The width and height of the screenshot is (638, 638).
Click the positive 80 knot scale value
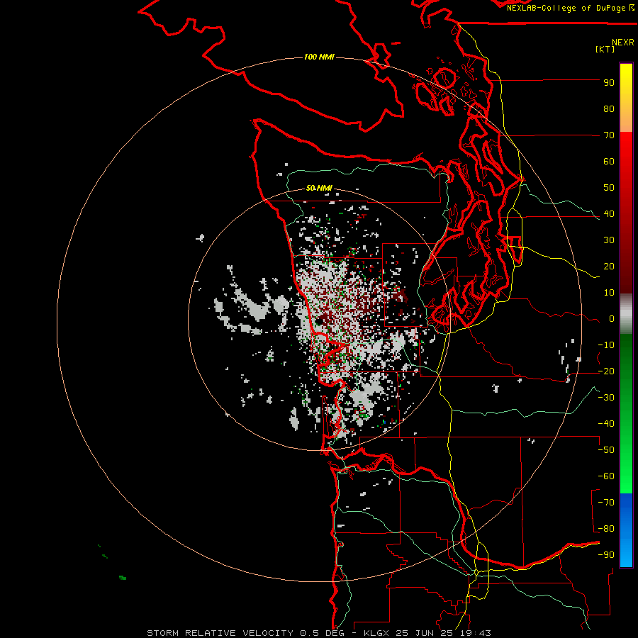[x=609, y=109]
